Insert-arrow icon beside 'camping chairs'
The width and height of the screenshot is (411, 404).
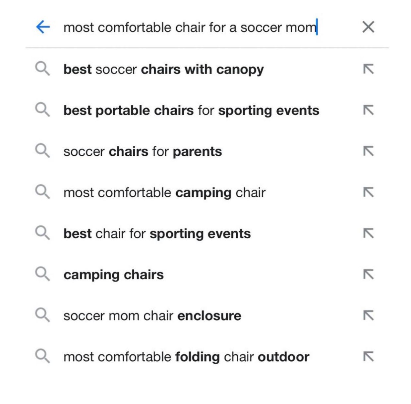tap(368, 275)
